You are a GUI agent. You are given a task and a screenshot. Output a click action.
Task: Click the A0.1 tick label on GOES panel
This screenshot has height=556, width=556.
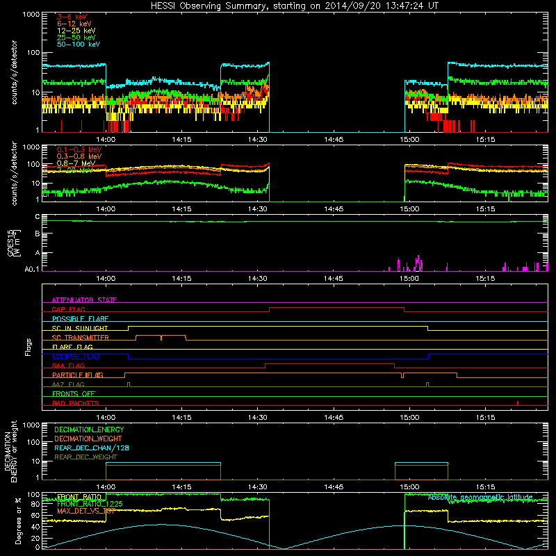tap(32, 270)
